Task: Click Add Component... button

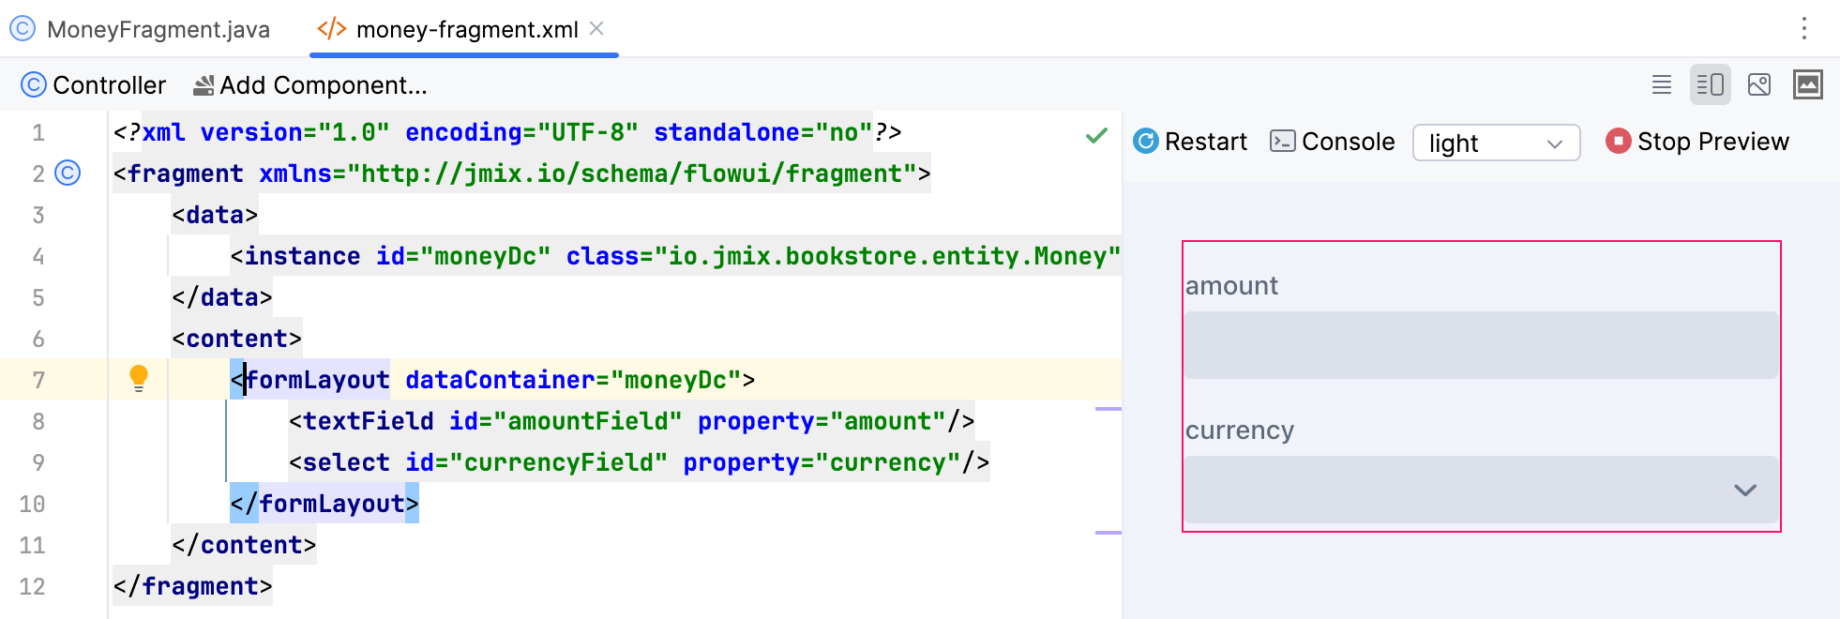Action: 309,85
